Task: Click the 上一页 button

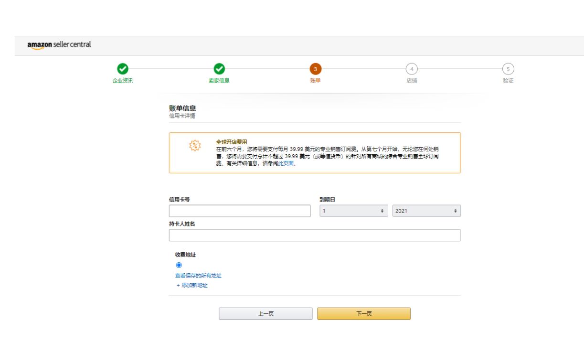Action: click(x=265, y=314)
